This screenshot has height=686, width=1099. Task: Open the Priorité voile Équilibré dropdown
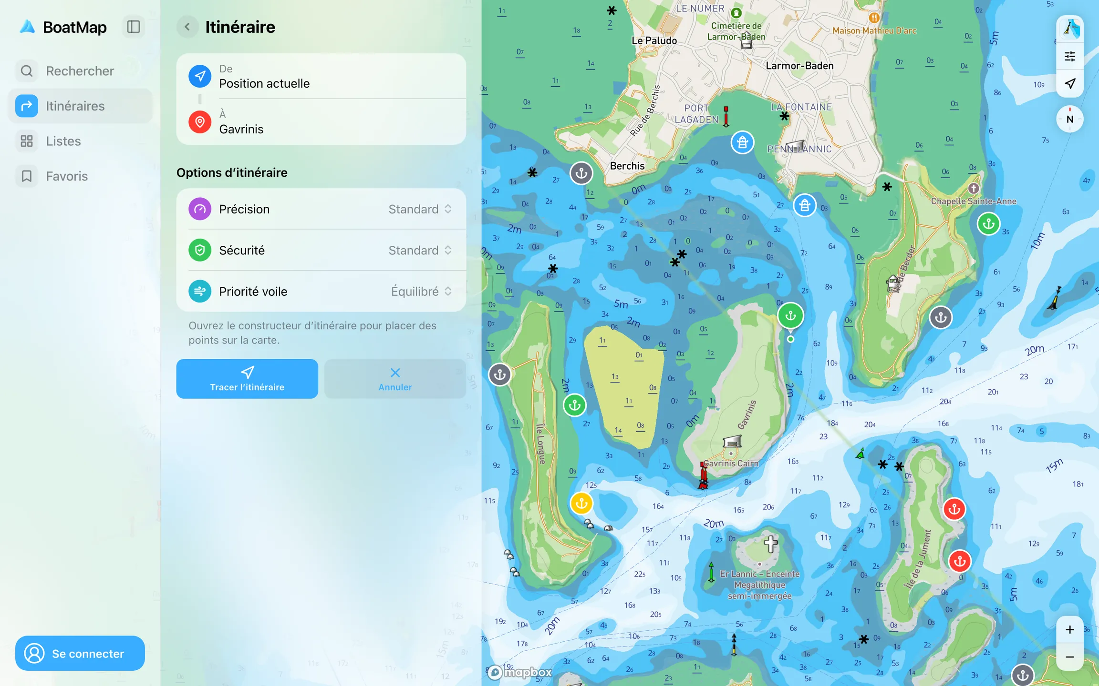click(x=321, y=291)
